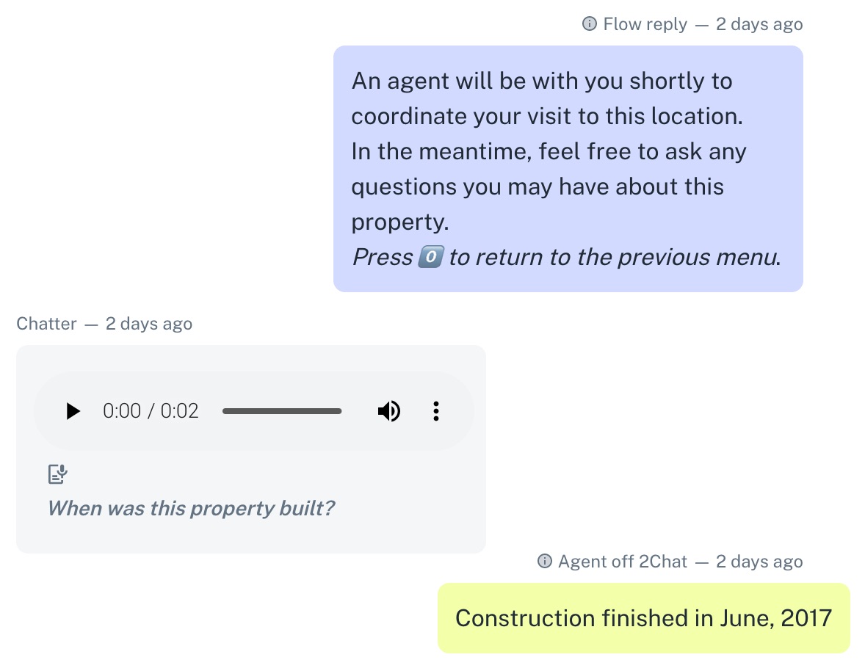This screenshot has height=671, width=865.
Task: Click the voice transcription icon
Action: pos(57,474)
